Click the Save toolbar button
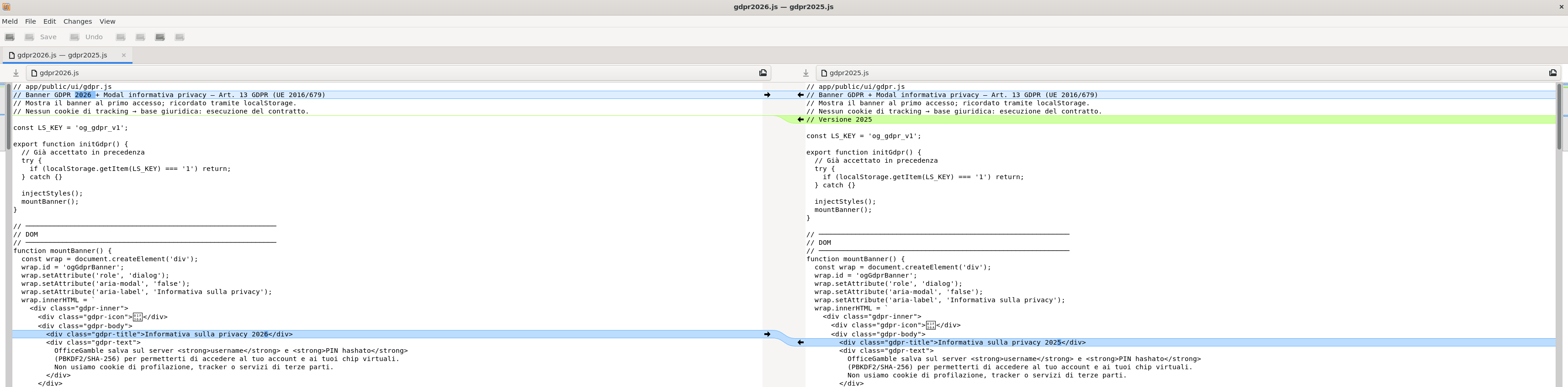 (x=41, y=37)
